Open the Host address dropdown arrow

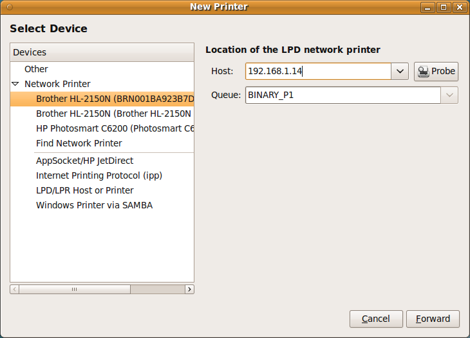(400, 72)
